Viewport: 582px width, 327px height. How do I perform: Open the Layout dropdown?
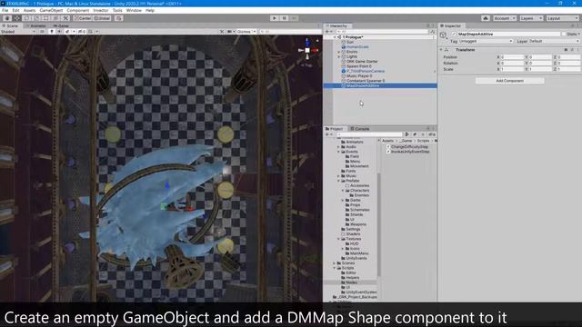pos(562,18)
